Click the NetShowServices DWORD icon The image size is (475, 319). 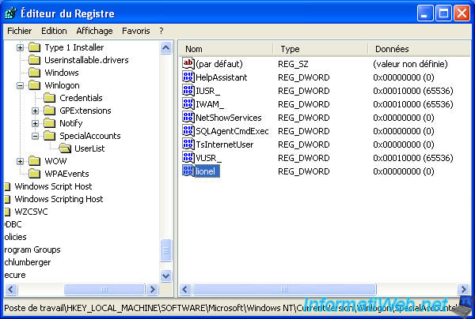(188, 117)
